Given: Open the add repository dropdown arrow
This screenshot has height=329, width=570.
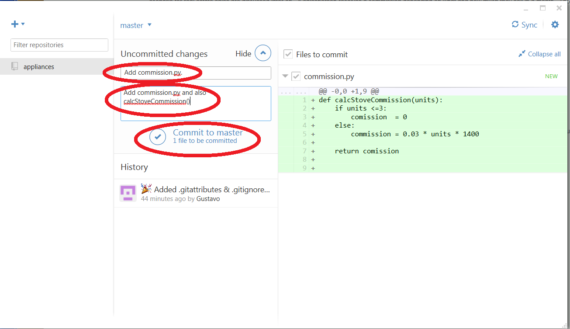Looking at the screenshot, I should 23,24.
